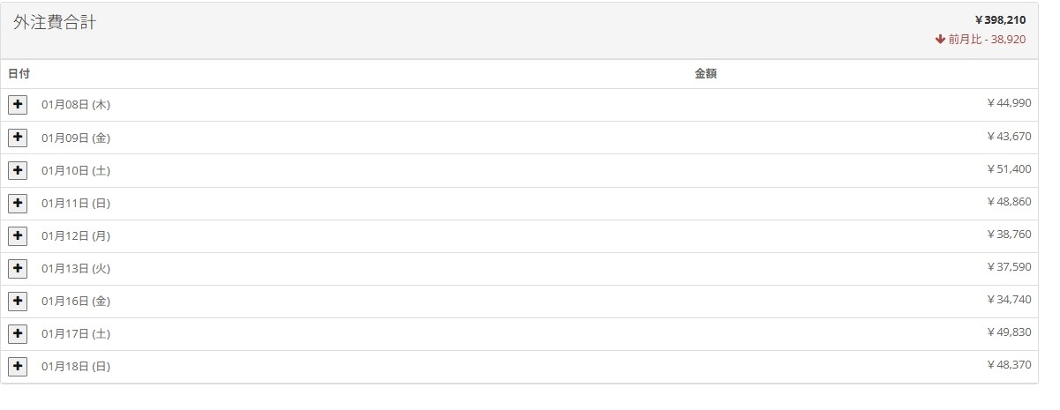Image resolution: width=1060 pixels, height=410 pixels.
Task: Click the 01月18日 (日) date label
Action: [76, 367]
